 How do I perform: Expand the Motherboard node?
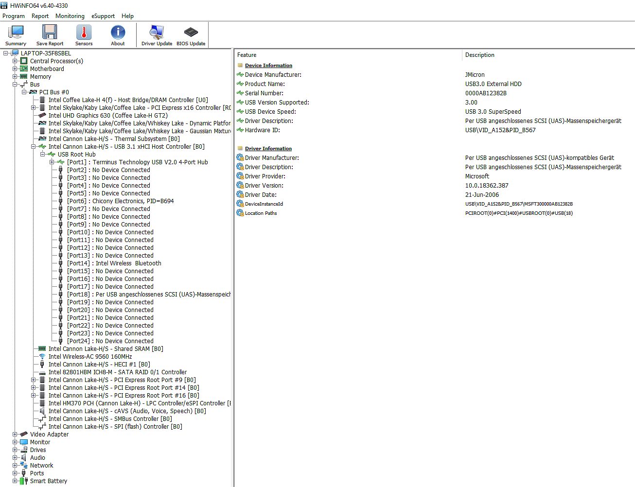click(x=15, y=69)
